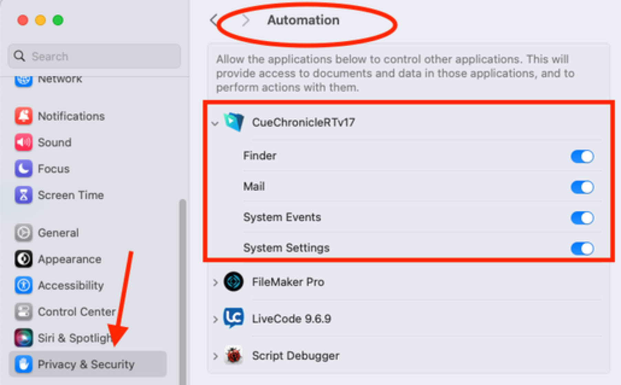Open Privacy & Security settings

[86, 364]
